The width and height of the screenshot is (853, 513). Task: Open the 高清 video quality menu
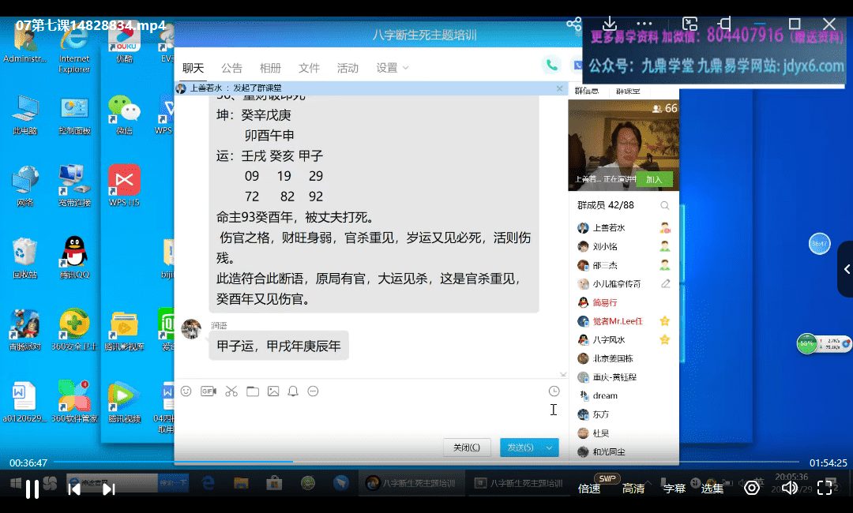633,489
